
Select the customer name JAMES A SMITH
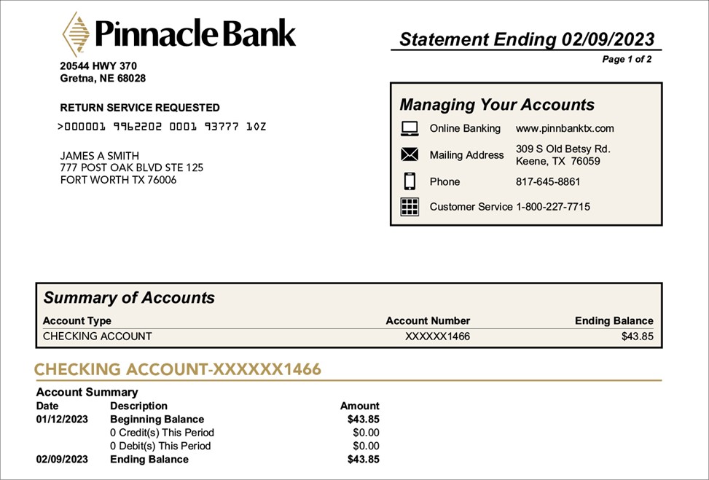pos(99,156)
